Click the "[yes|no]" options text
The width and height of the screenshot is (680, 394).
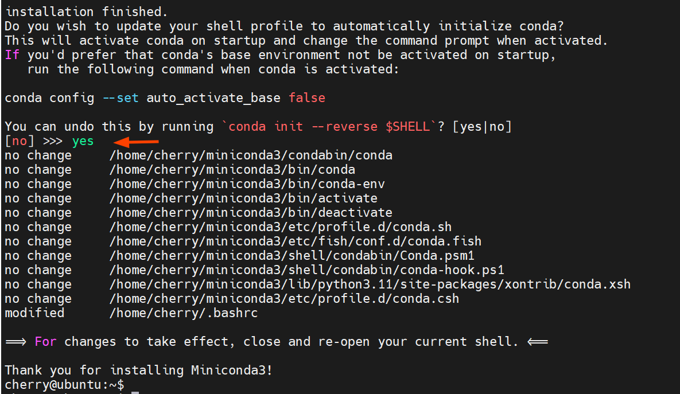tap(481, 127)
